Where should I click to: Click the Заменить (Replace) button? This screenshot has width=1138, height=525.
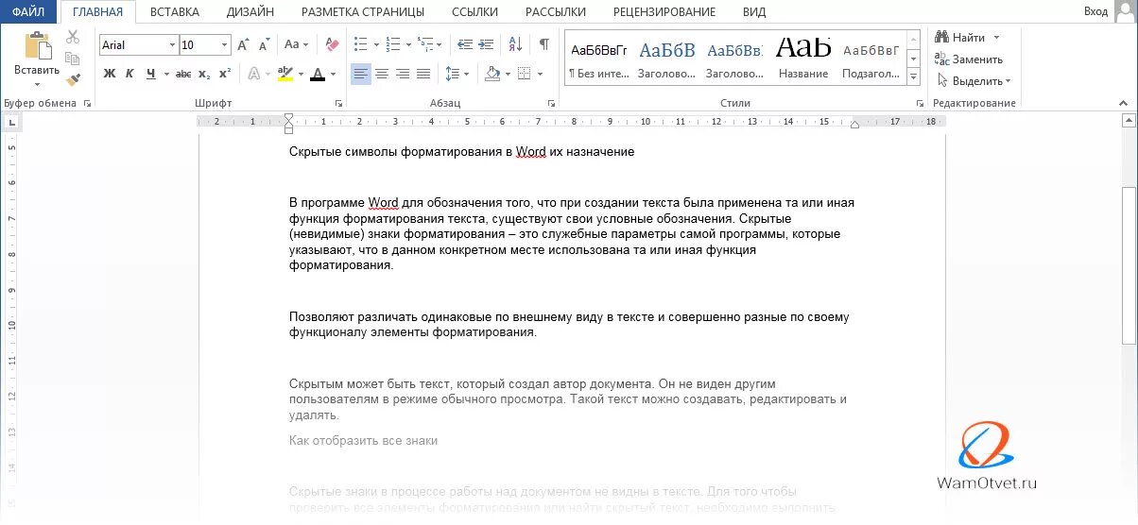click(968, 59)
